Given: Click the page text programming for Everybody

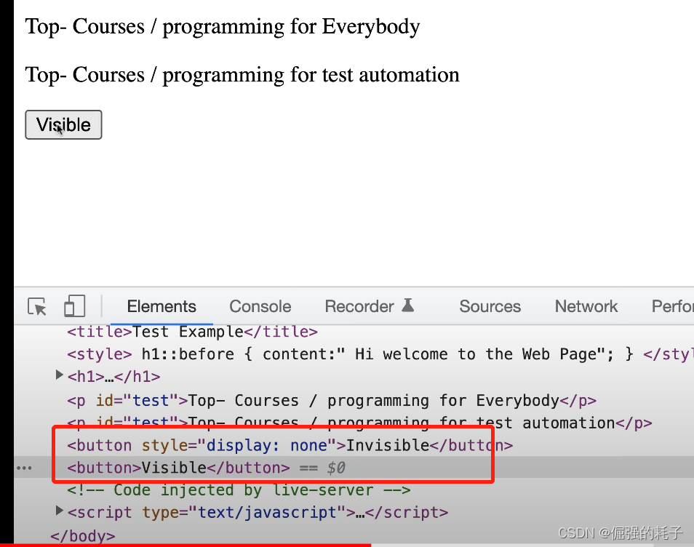Looking at the screenshot, I should click(291, 27).
